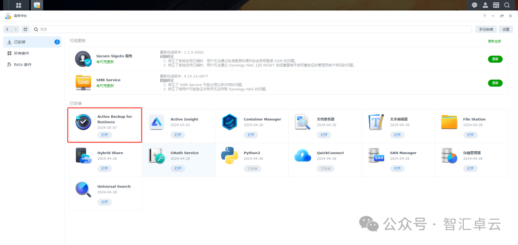The image size is (518, 245).
Task: Click the SMB Service title text
Action: click(108, 80)
